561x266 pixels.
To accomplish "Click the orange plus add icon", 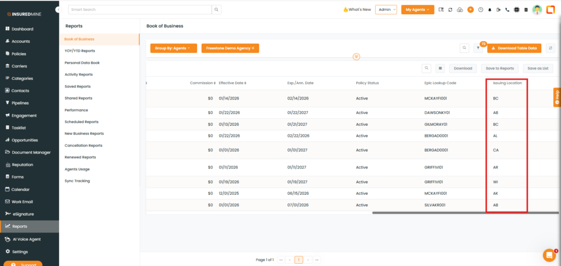I will (x=470, y=10).
